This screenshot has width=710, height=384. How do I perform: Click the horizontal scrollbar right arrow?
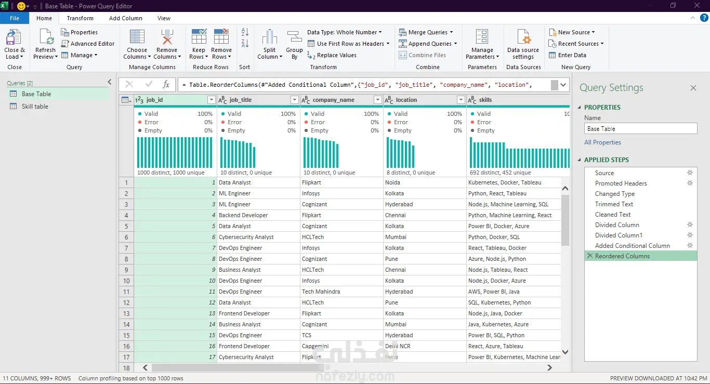(549, 367)
